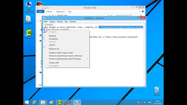Switch to File Explorer in the taskbar

43,102
